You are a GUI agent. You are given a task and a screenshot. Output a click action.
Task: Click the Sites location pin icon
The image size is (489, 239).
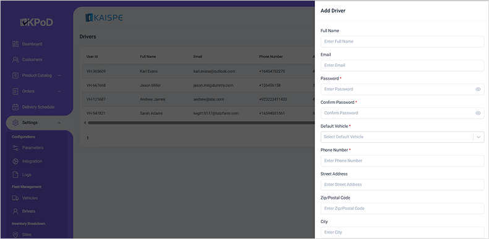(x=15, y=235)
